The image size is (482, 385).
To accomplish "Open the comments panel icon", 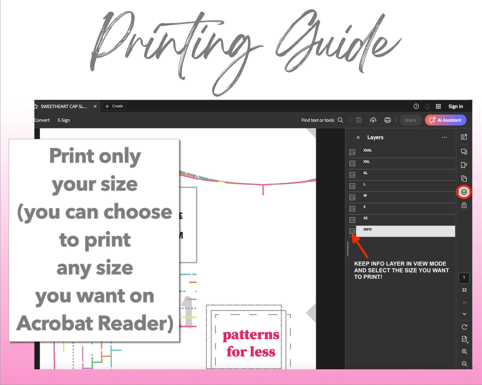I will click(464, 152).
